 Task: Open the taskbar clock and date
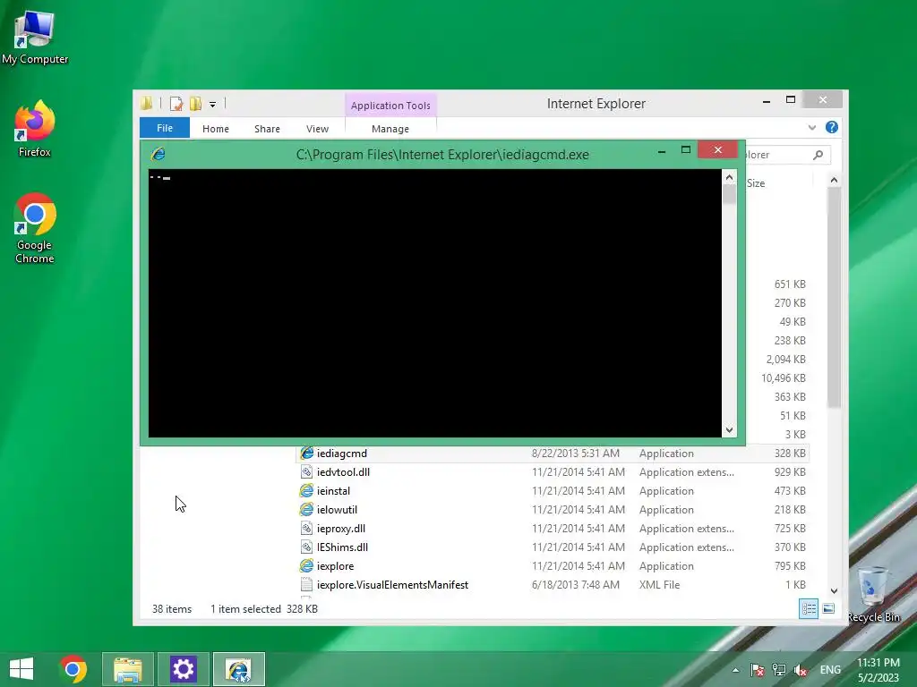click(878, 669)
